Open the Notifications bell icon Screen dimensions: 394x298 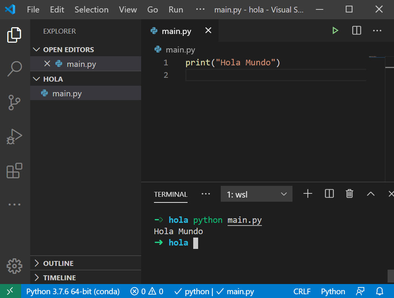click(x=379, y=292)
